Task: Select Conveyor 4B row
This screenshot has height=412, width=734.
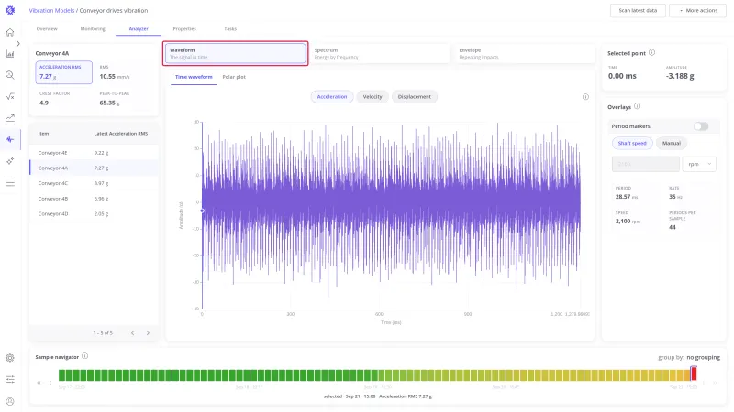Action: 95,199
